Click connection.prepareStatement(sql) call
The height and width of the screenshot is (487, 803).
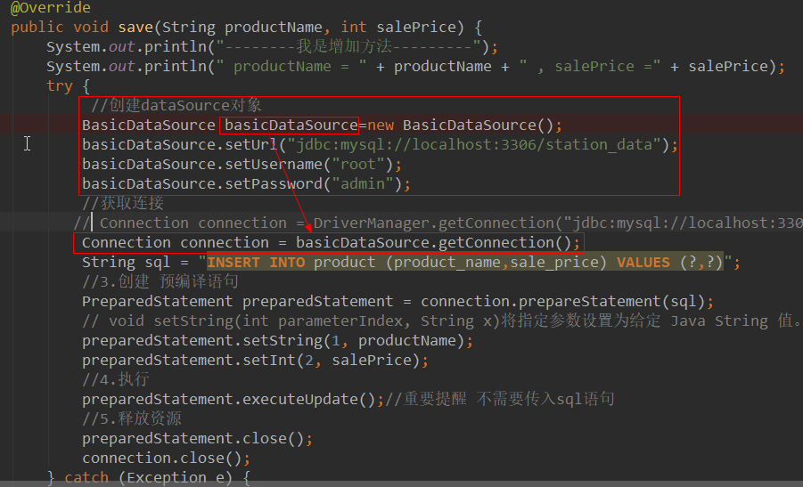[563, 301]
